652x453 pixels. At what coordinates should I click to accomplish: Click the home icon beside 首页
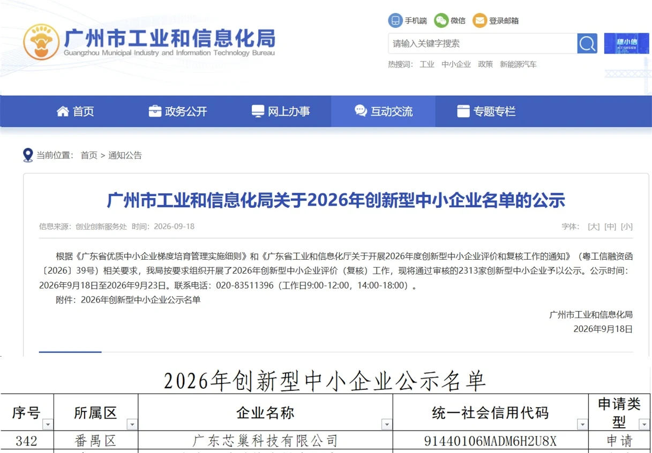tap(63, 111)
